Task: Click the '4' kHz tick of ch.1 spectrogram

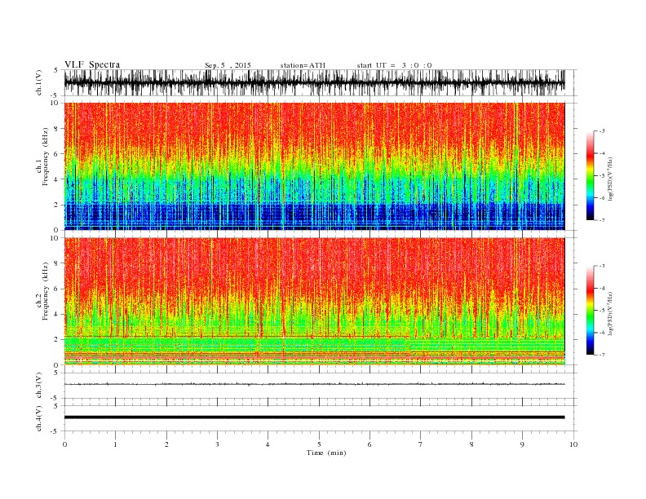Action: pos(56,179)
